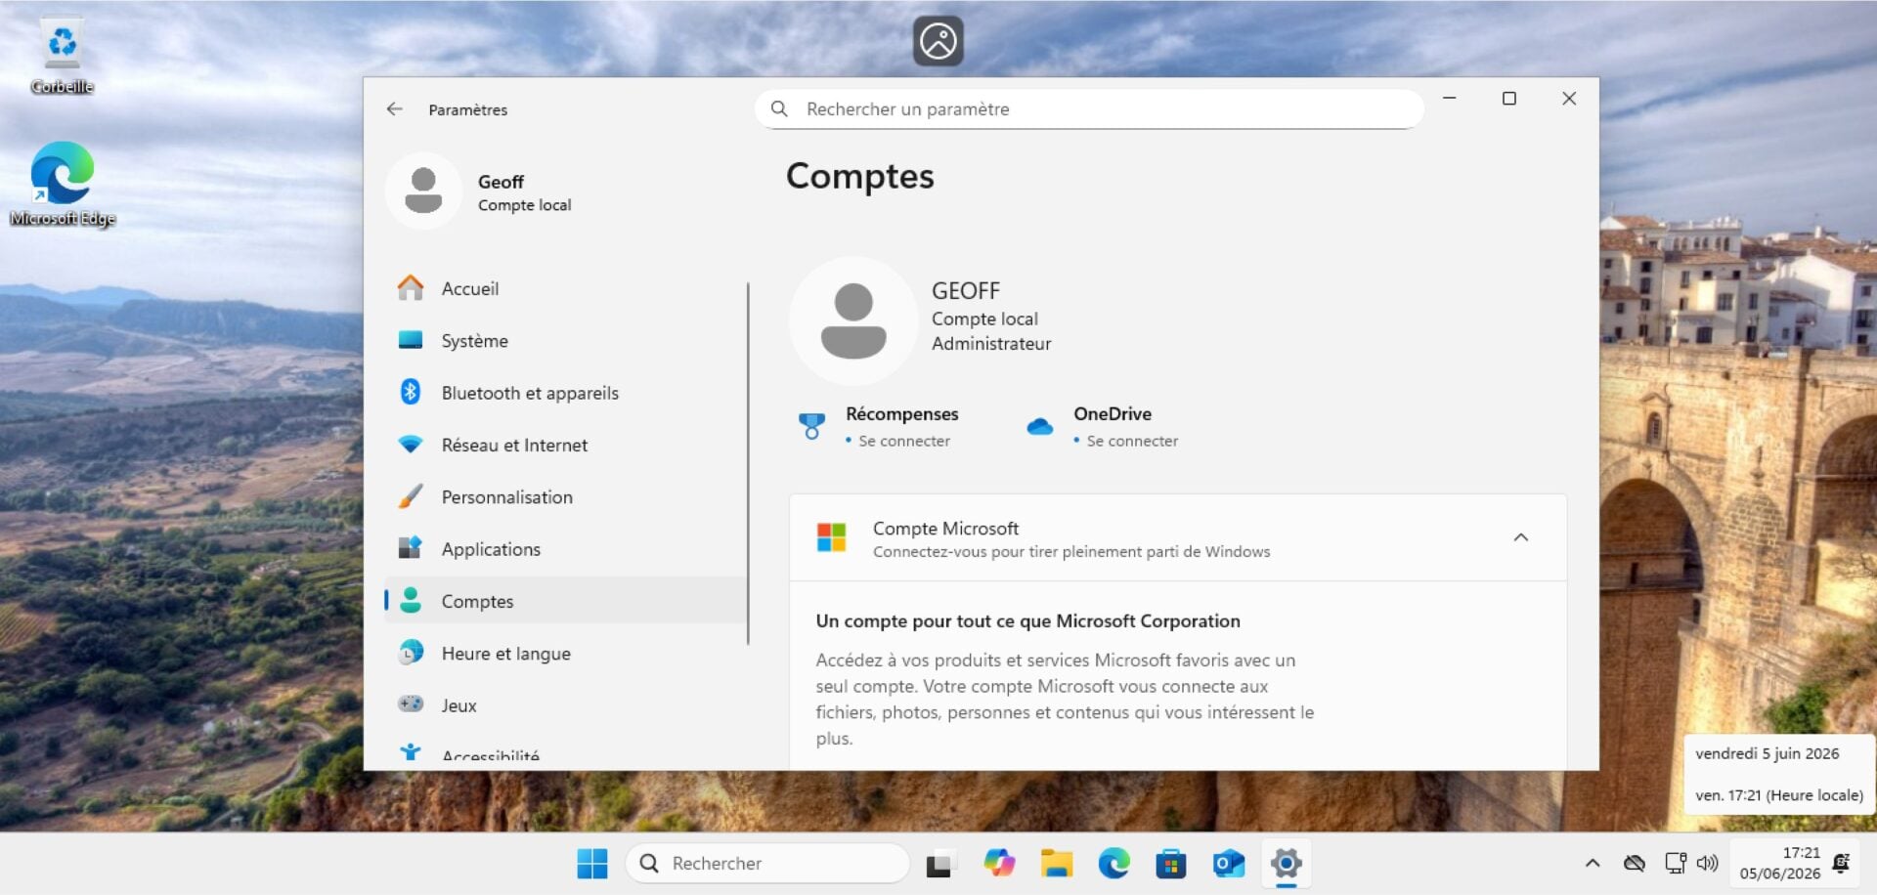
Task: Click the Jeux gamepad icon
Action: click(411, 704)
